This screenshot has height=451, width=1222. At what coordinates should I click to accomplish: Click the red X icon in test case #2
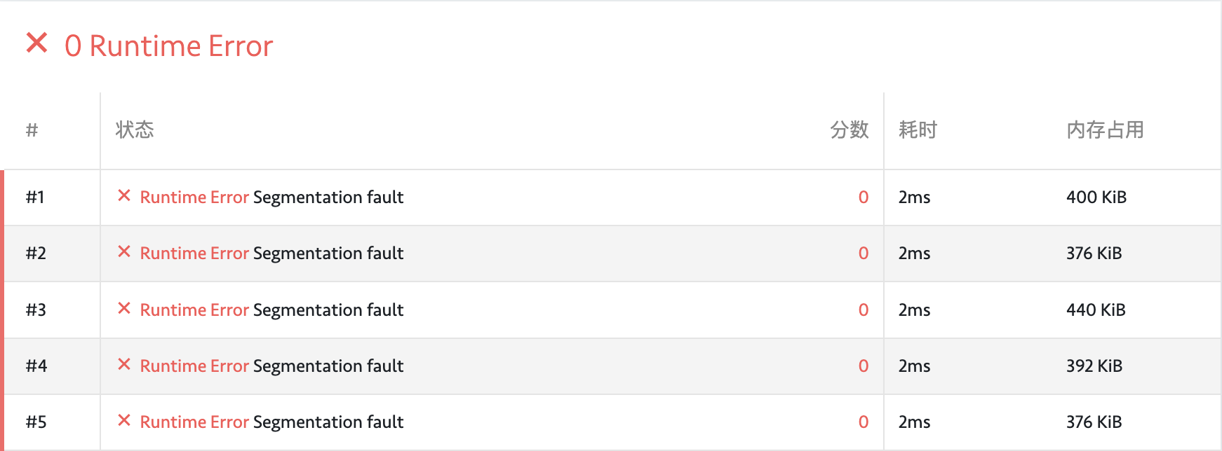click(124, 251)
